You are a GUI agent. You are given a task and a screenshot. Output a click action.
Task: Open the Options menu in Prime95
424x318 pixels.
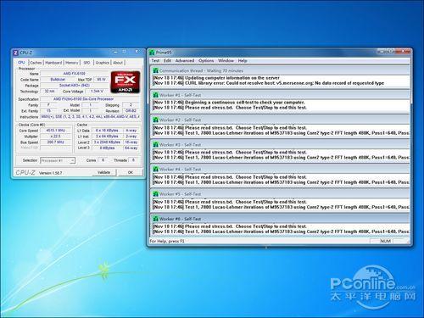pos(206,61)
